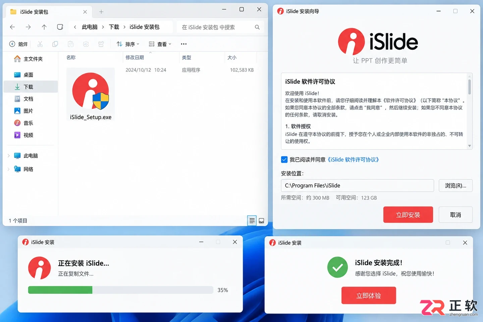
Task: Click the 浏览(R)... browse button
Action: click(x=455, y=185)
